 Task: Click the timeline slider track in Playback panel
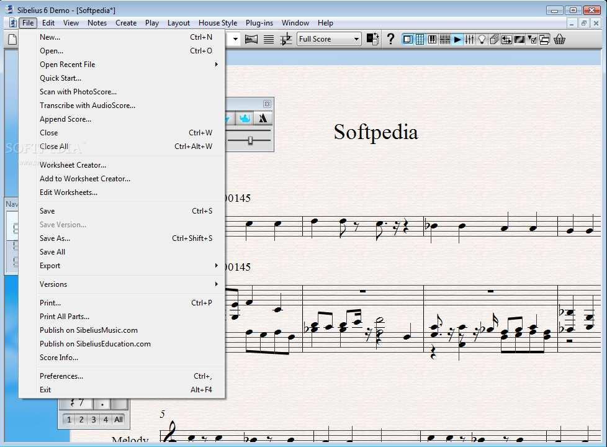click(248, 130)
